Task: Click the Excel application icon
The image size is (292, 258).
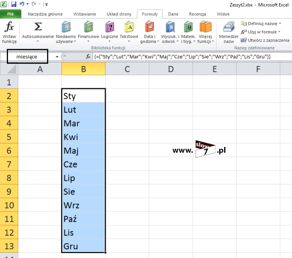Action: click(x=3, y=4)
